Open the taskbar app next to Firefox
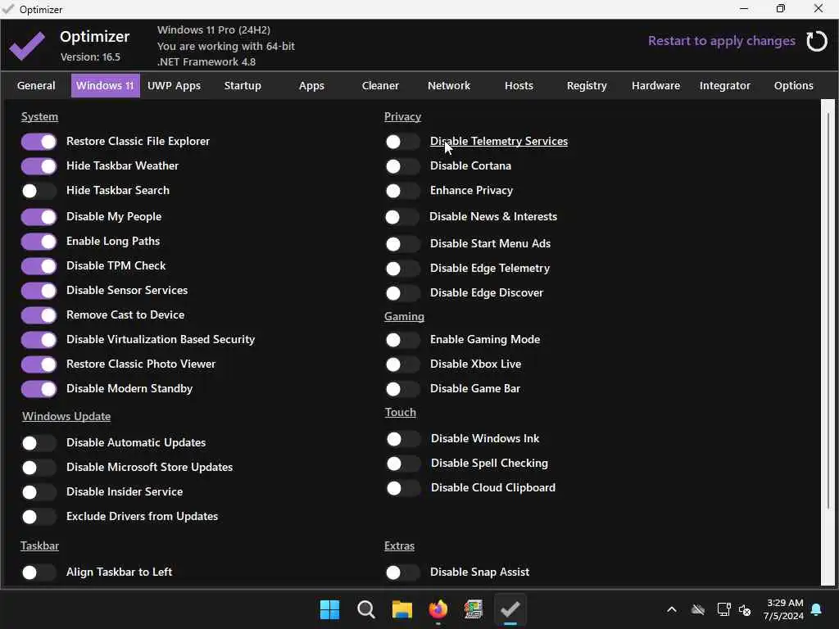This screenshot has width=839, height=629. click(474, 609)
